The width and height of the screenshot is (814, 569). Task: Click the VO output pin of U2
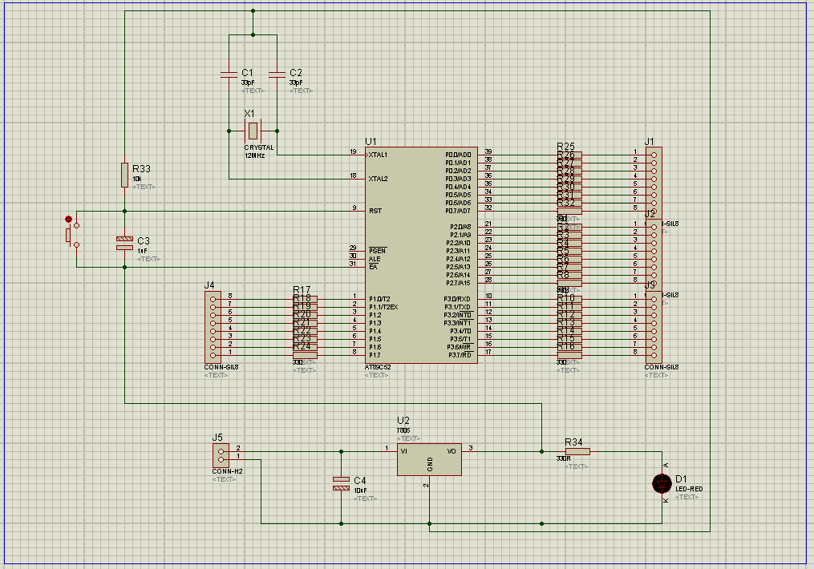click(x=470, y=451)
